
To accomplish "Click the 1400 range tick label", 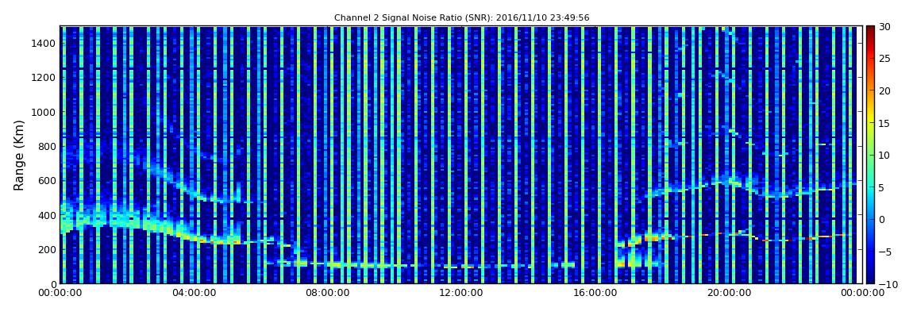I will pos(44,43).
